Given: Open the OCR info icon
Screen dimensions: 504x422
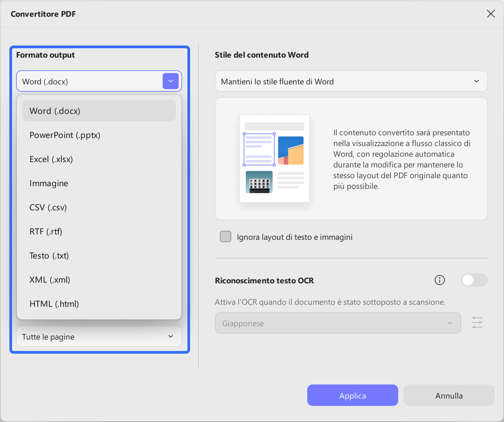Looking at the screenshot, I should coord(439,280).
